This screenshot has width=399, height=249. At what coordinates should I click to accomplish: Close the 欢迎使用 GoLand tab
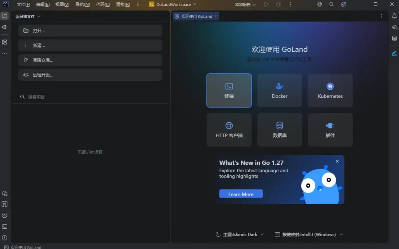point(215,16)
